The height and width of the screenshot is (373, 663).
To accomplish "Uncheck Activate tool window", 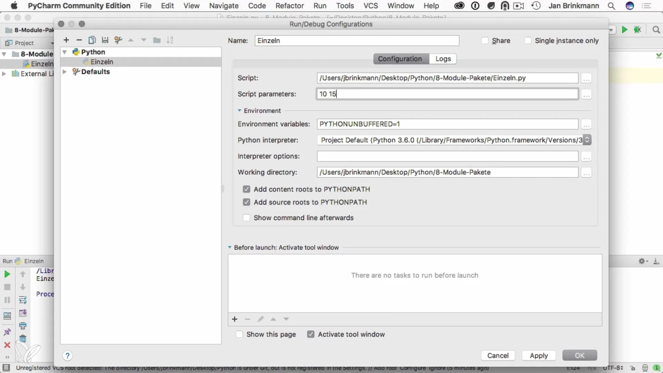I will [x=311, y=334].
